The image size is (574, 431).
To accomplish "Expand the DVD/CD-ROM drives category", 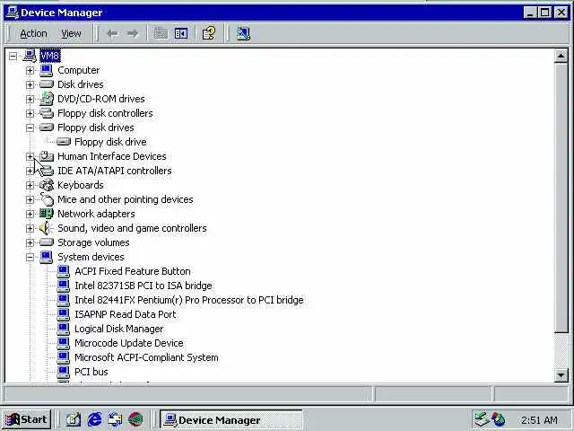I will pyautogui.click(x=30, y=99).
